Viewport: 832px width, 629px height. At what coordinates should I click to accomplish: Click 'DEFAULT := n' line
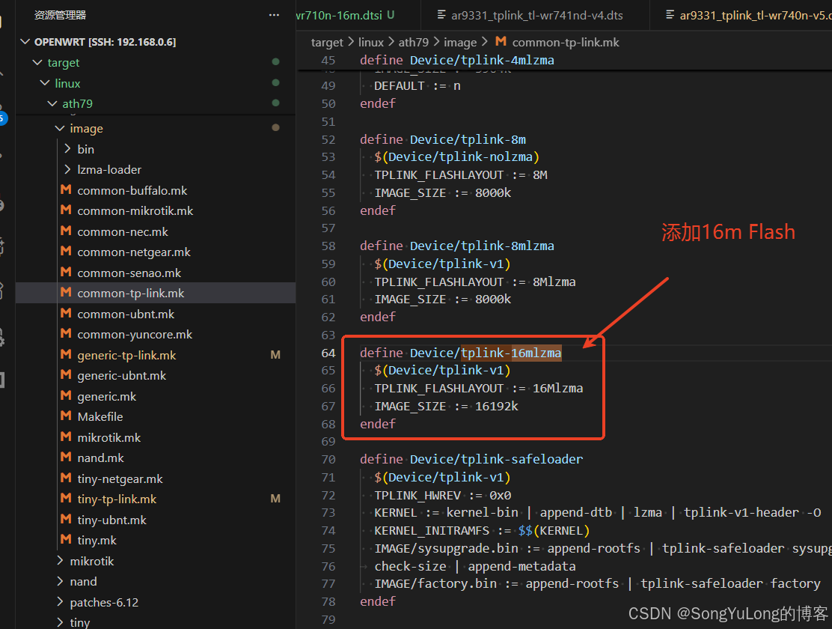(x=417, y=85)
